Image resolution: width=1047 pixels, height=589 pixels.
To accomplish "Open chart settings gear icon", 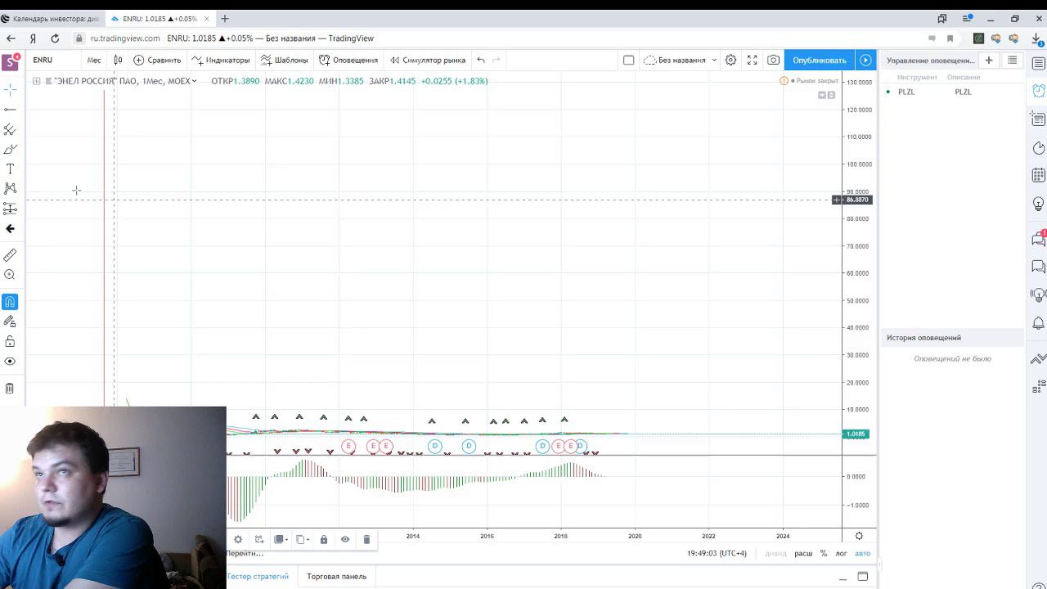I will click(x=730, y=60).
